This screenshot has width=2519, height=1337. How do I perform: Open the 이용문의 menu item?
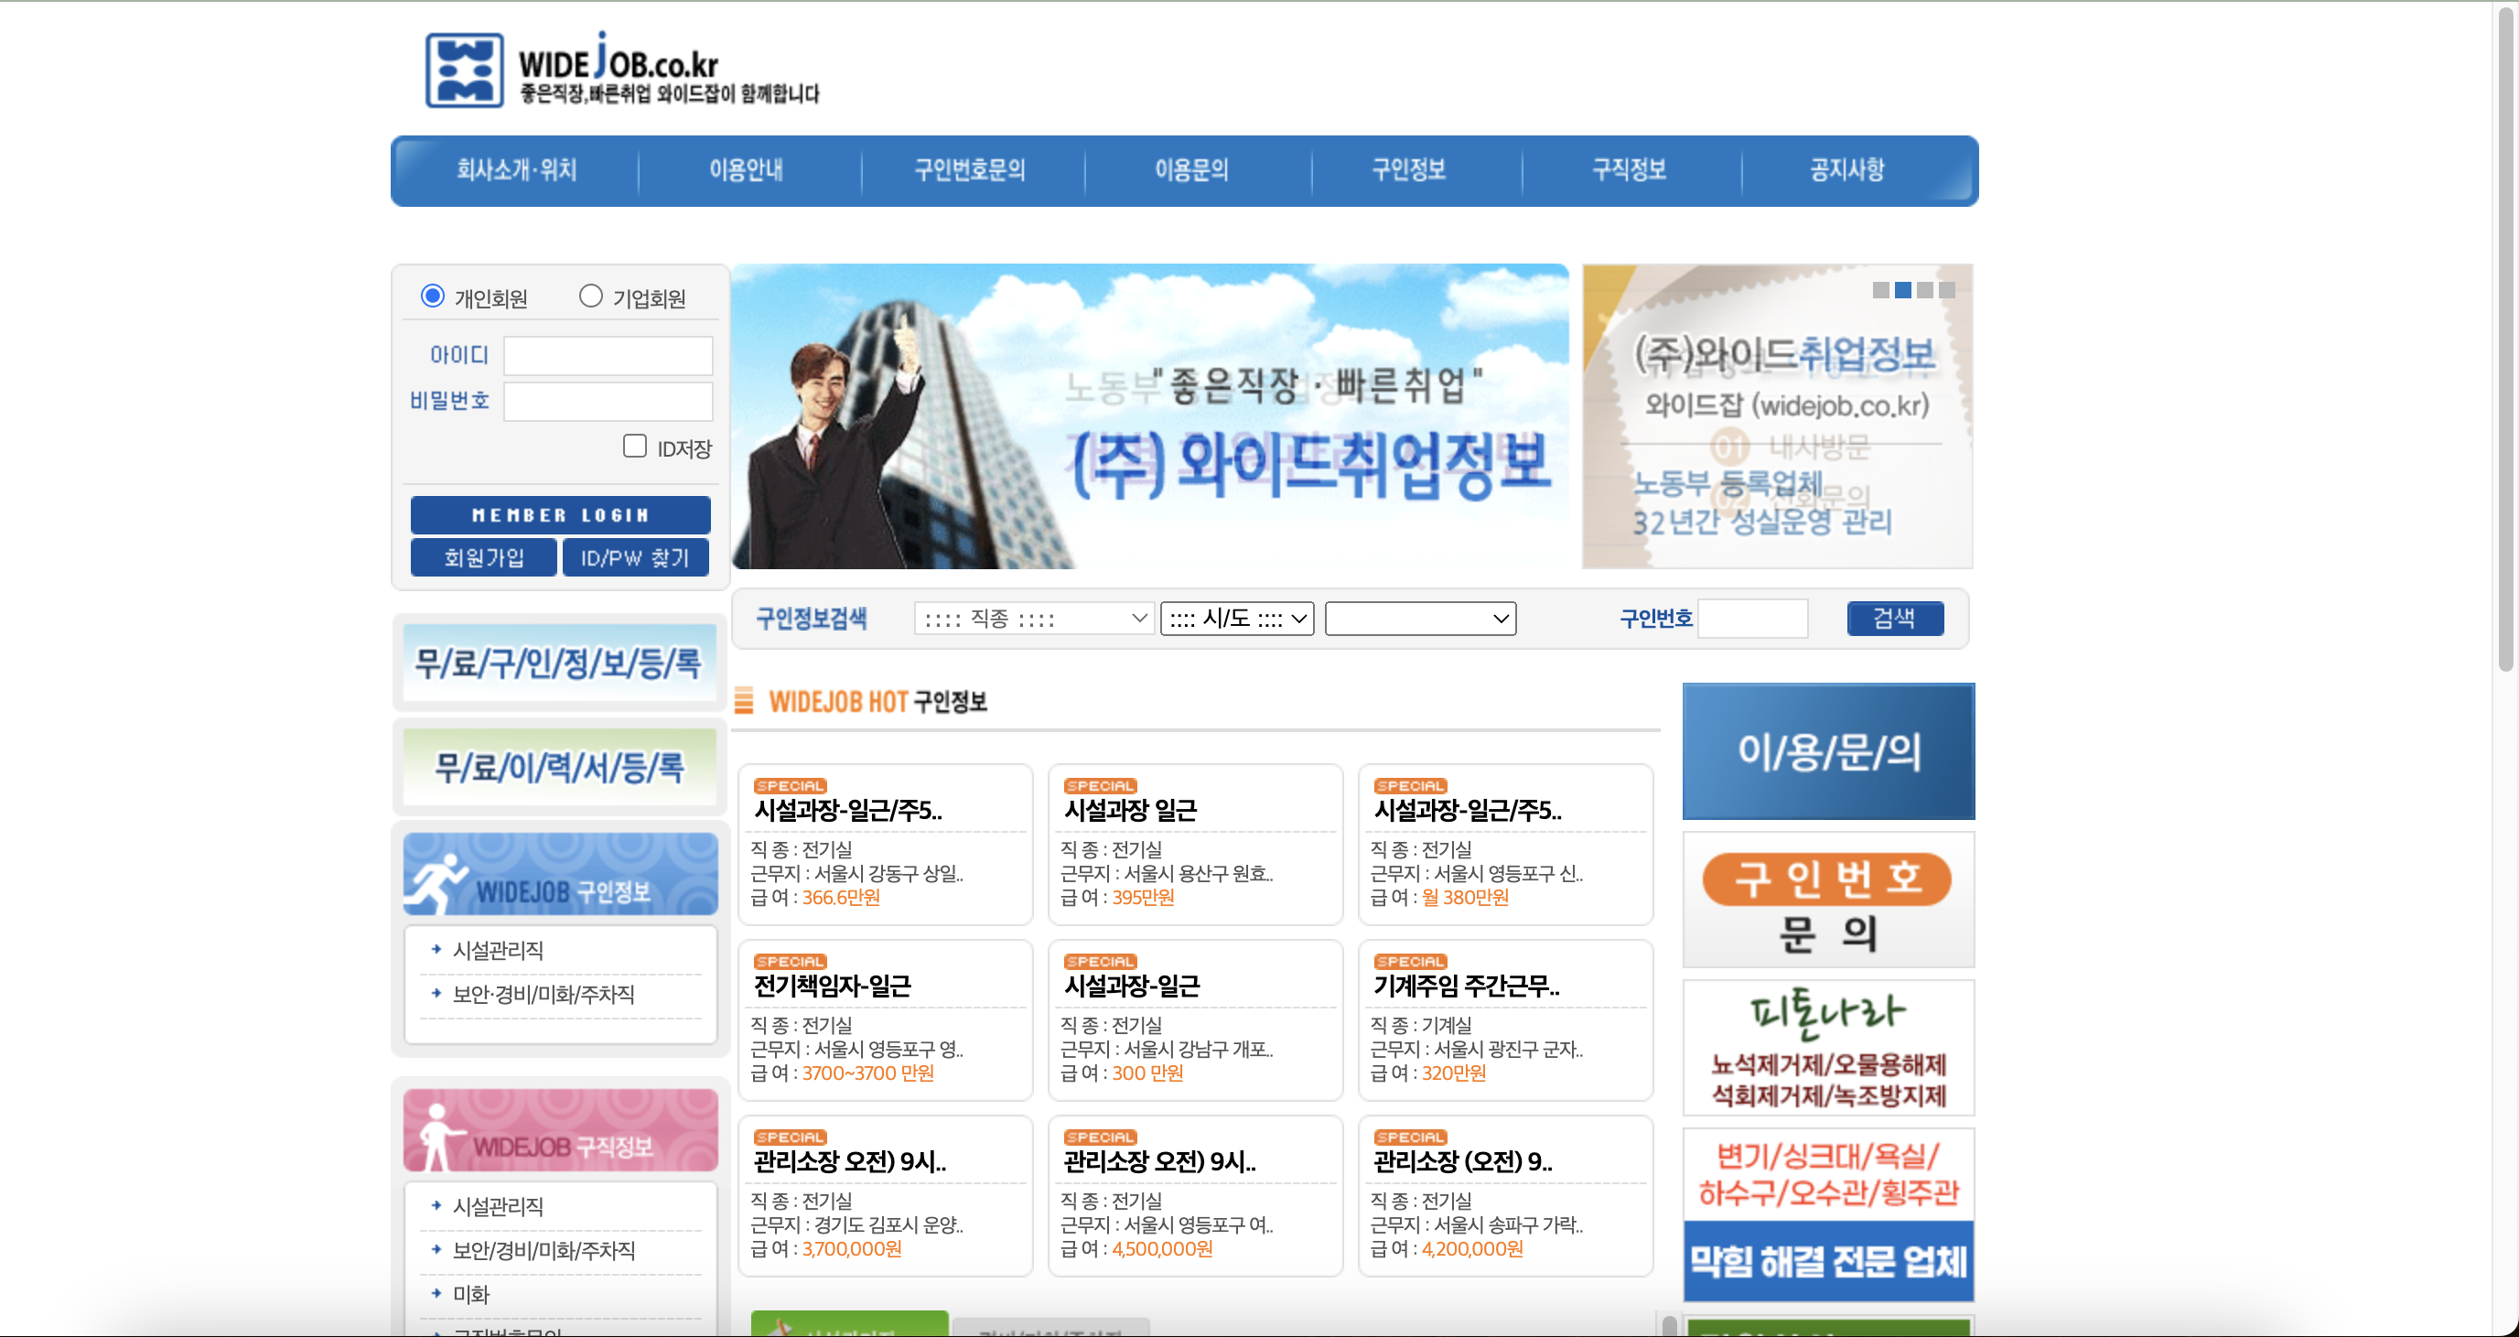click(1191, 170)
